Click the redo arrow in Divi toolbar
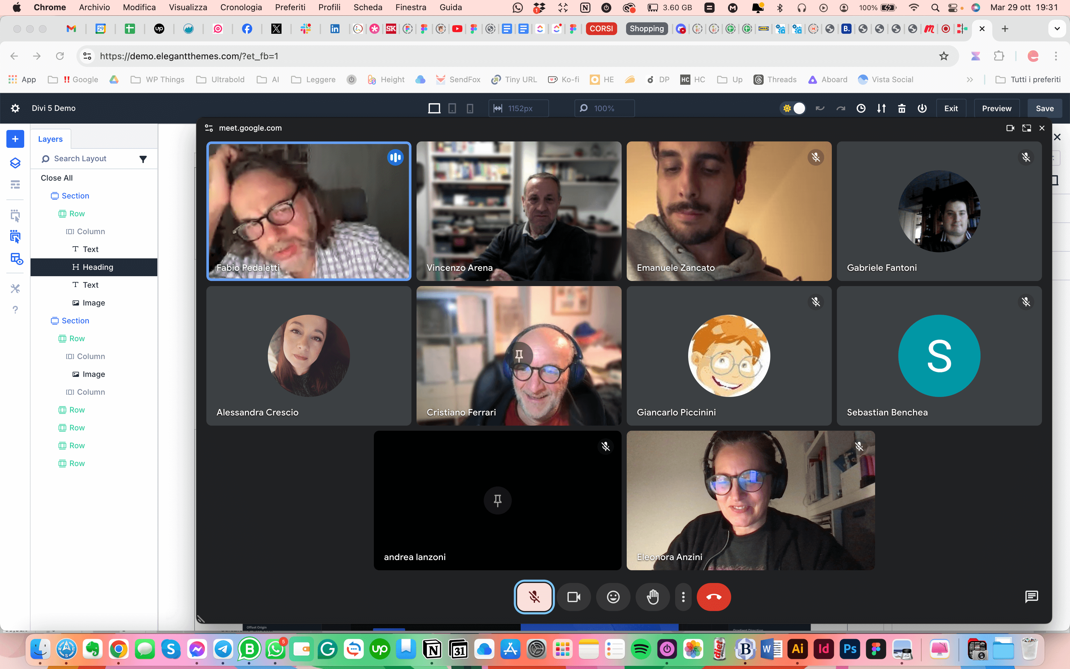 [840, 108]
